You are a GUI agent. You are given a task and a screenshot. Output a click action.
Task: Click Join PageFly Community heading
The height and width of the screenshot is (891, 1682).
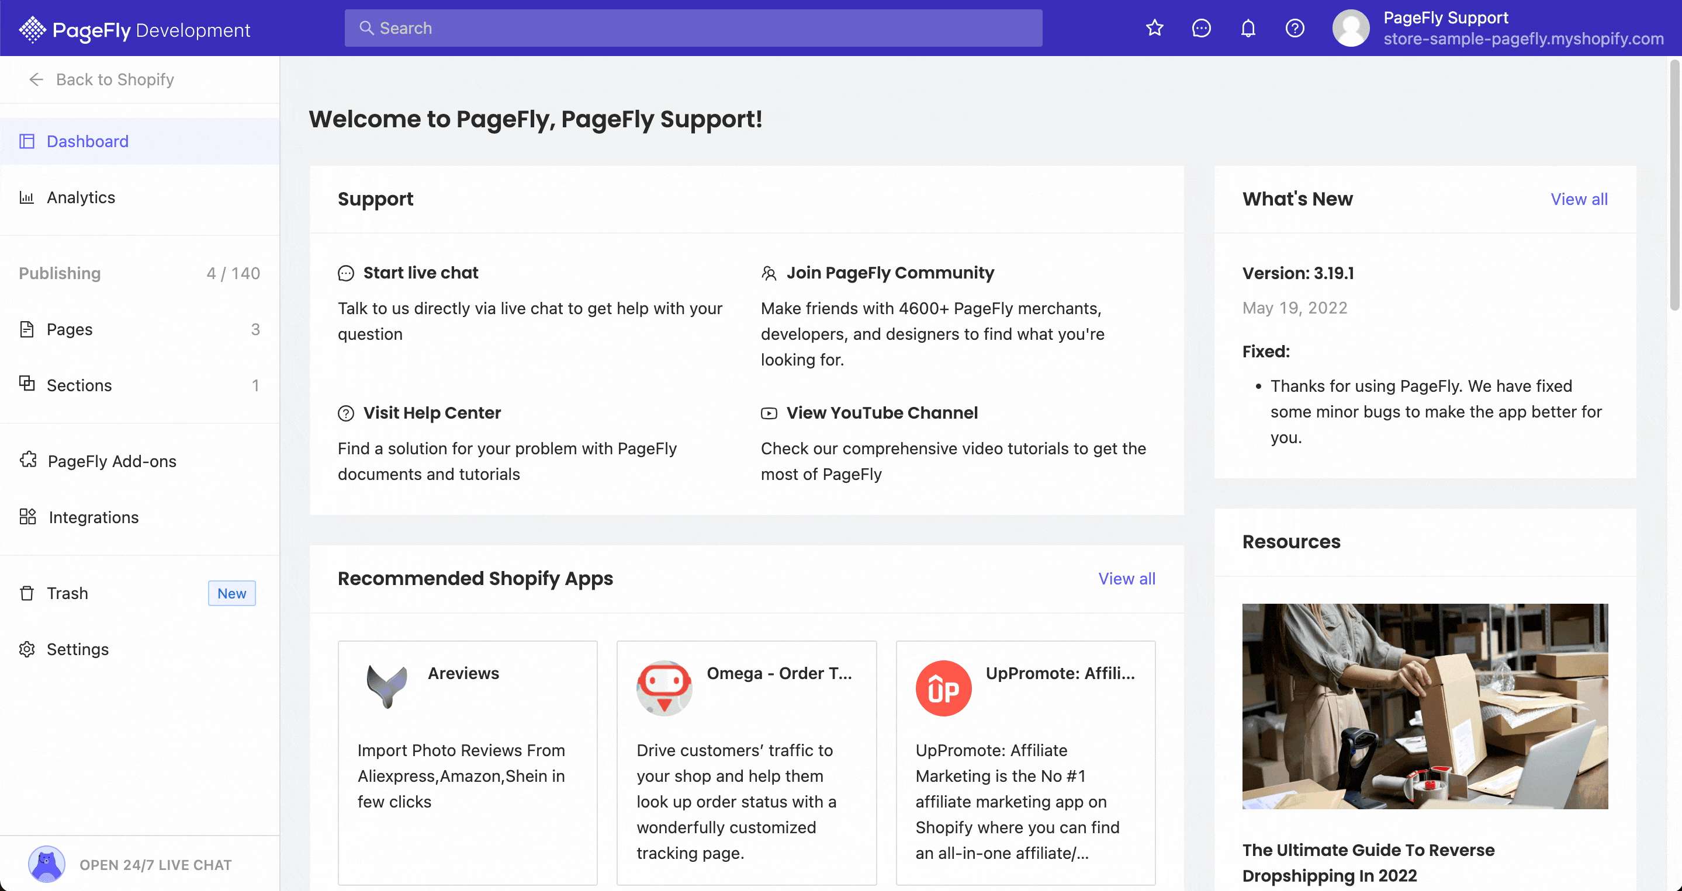tap(890, 273)
